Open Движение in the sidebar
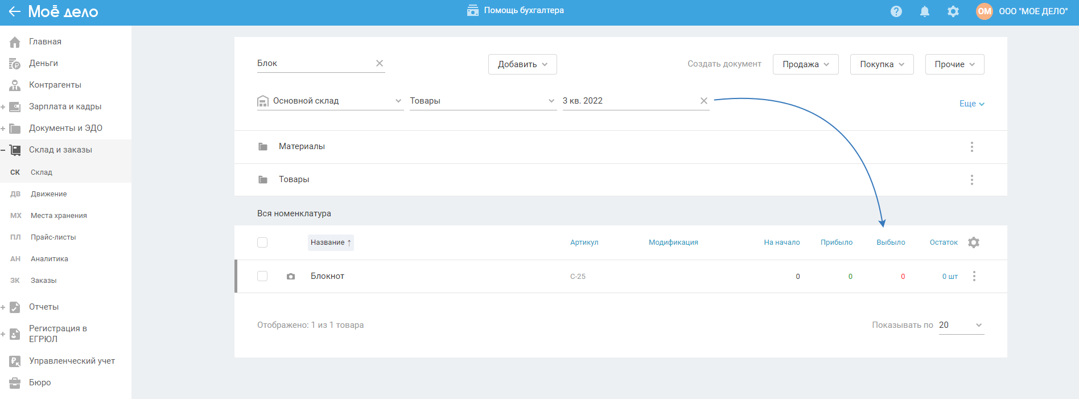Screen dimensions: 1079x399 49,194
